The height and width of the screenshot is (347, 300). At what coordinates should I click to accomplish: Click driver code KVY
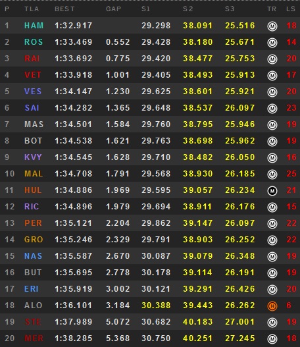(33, 157)
